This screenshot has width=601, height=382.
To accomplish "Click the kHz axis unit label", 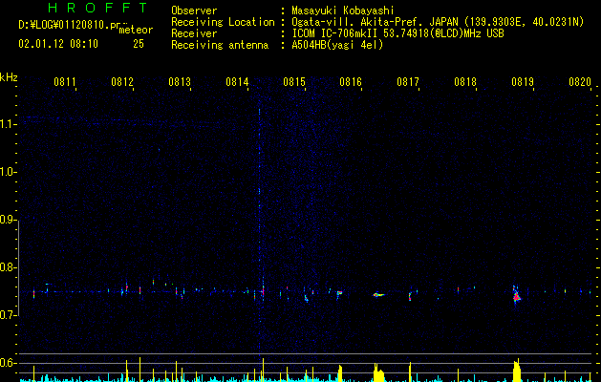I will point(9,77).
